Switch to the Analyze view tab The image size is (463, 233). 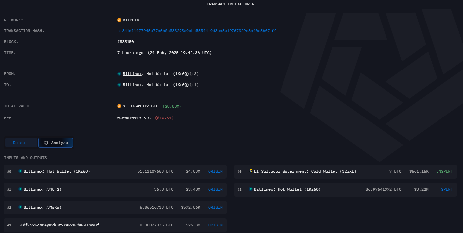tap(56, 143)
